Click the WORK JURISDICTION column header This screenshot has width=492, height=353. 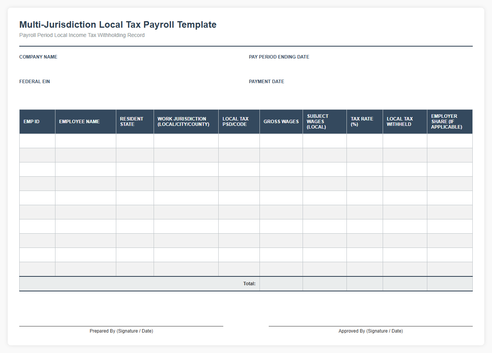click(186, 122)
